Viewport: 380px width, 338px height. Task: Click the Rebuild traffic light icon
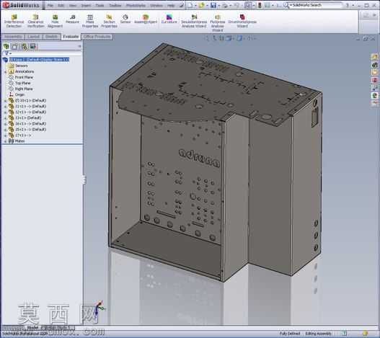click(x=260, y=5)
